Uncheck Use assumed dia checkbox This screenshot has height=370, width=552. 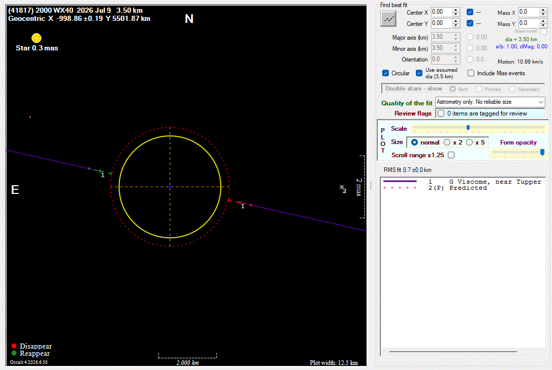pos(419,73)
